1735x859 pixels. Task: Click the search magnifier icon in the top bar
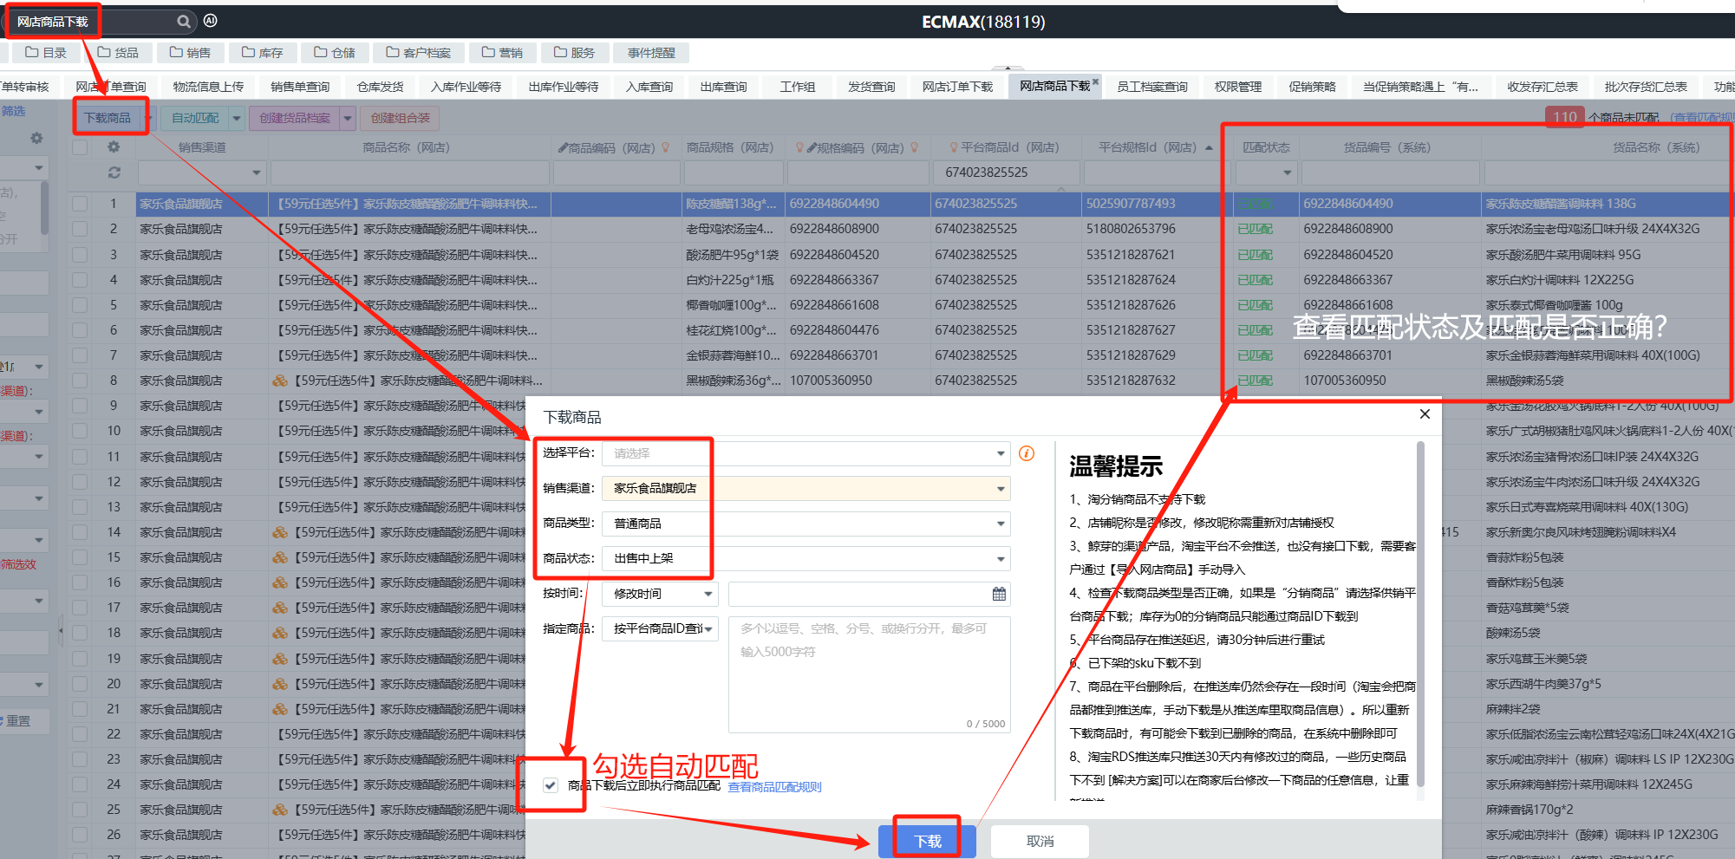click(183, 21)
